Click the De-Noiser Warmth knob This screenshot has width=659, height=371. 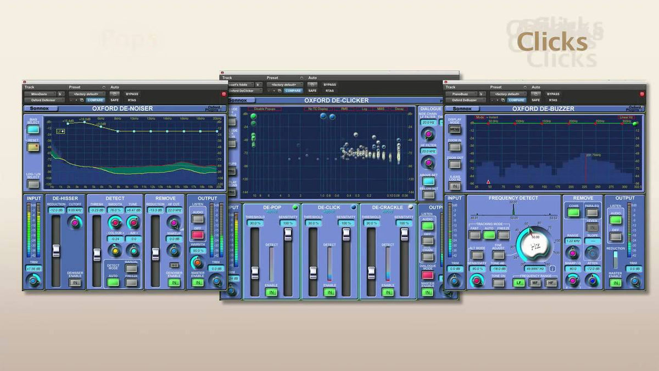coord(197,261)
